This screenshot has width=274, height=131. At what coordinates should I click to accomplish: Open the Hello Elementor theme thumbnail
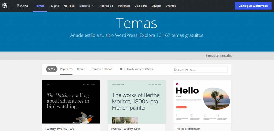tap(202, 102)
